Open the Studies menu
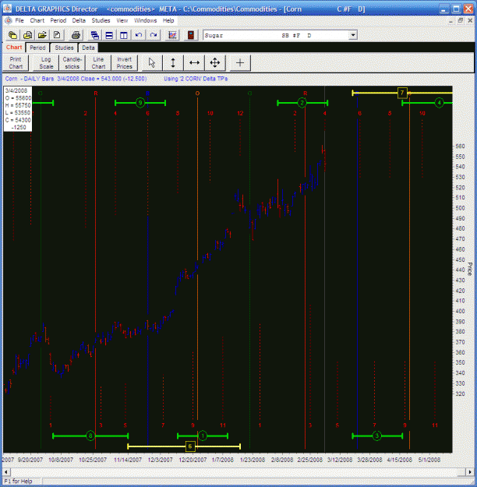Viewport: 477px width, 487px height. click(101, 20)
